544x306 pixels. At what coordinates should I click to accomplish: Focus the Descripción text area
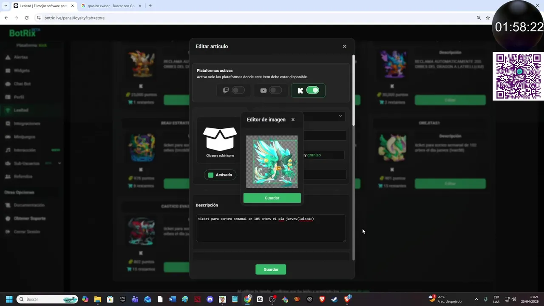coord(271,228)
